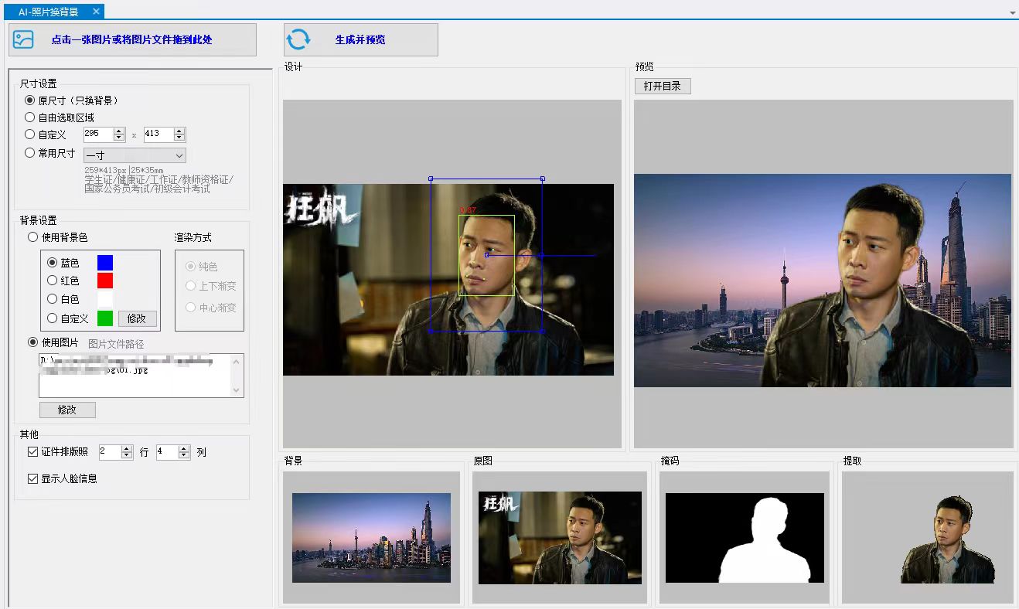Increase column count 4 with up arrow
Viewport: 1019px width, 609px height.
(184, 449)
